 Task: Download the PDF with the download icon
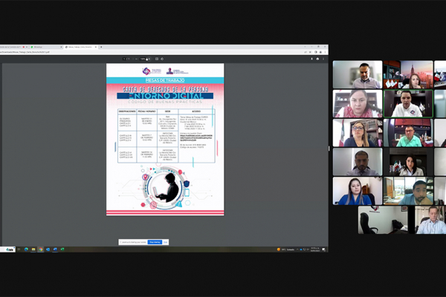(x=311, y=59)
